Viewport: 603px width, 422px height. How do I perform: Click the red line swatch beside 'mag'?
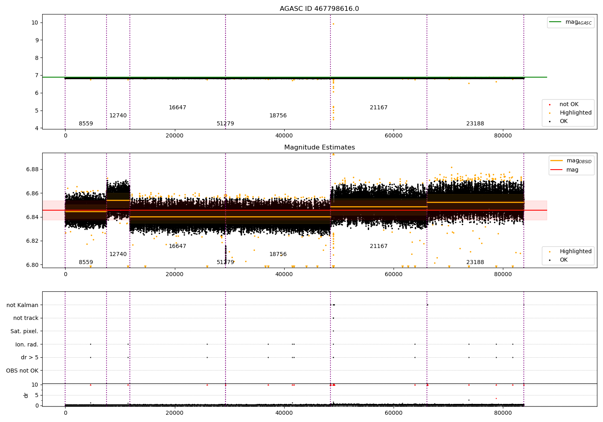click(x=556, y=170)
